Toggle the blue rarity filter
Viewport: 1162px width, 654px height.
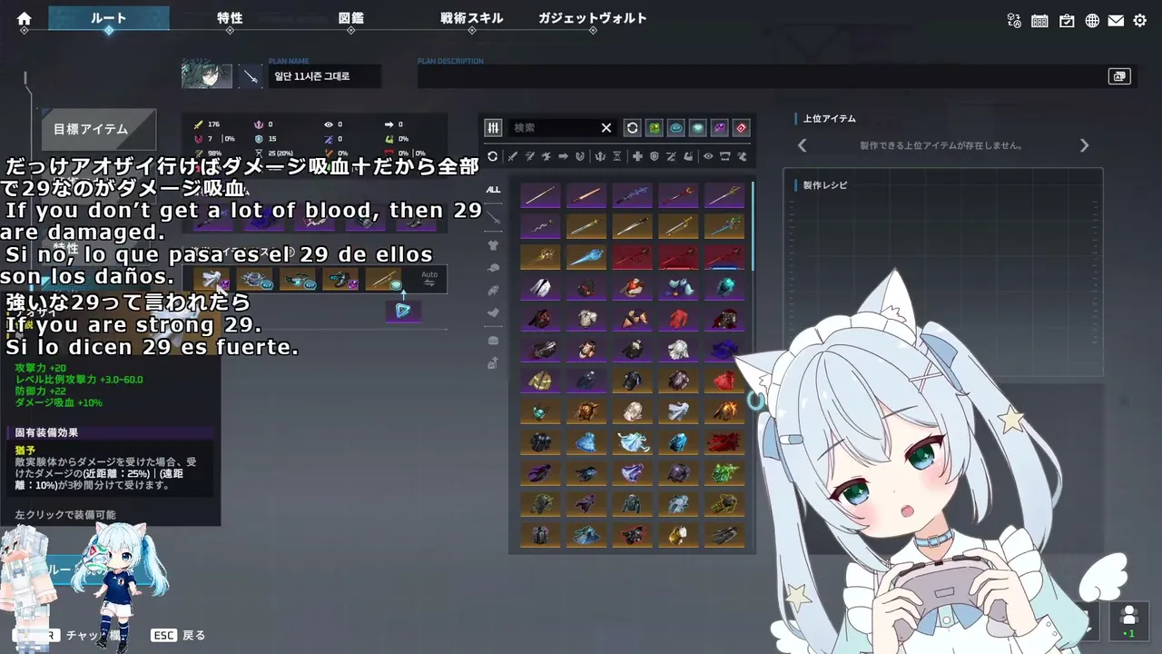pyautogui.click(x=676, y=128)
